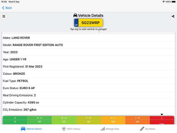Tap red emissions band L swatch
The image size is (177, 133).
(162, 120)
